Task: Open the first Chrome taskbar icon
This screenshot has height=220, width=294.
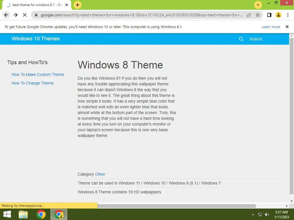Action: pyautogui.click(x=41, y=214)
